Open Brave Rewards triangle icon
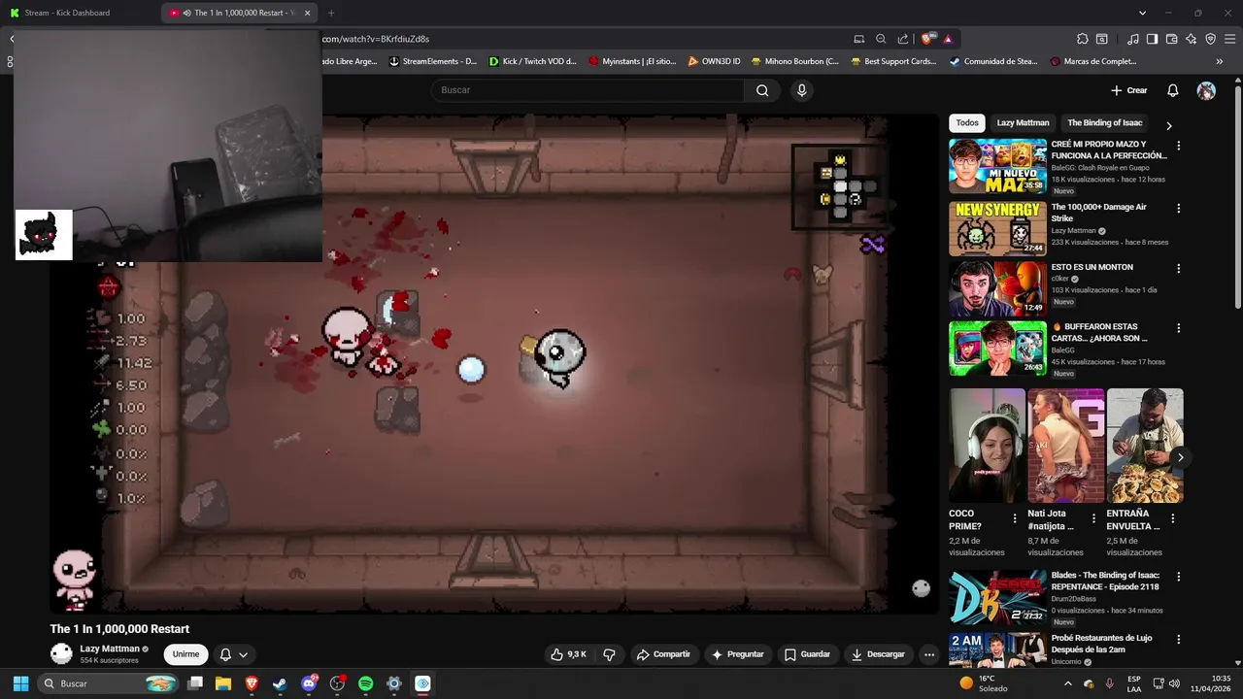This screenshot has width=1243, height=699. (948, 39)
